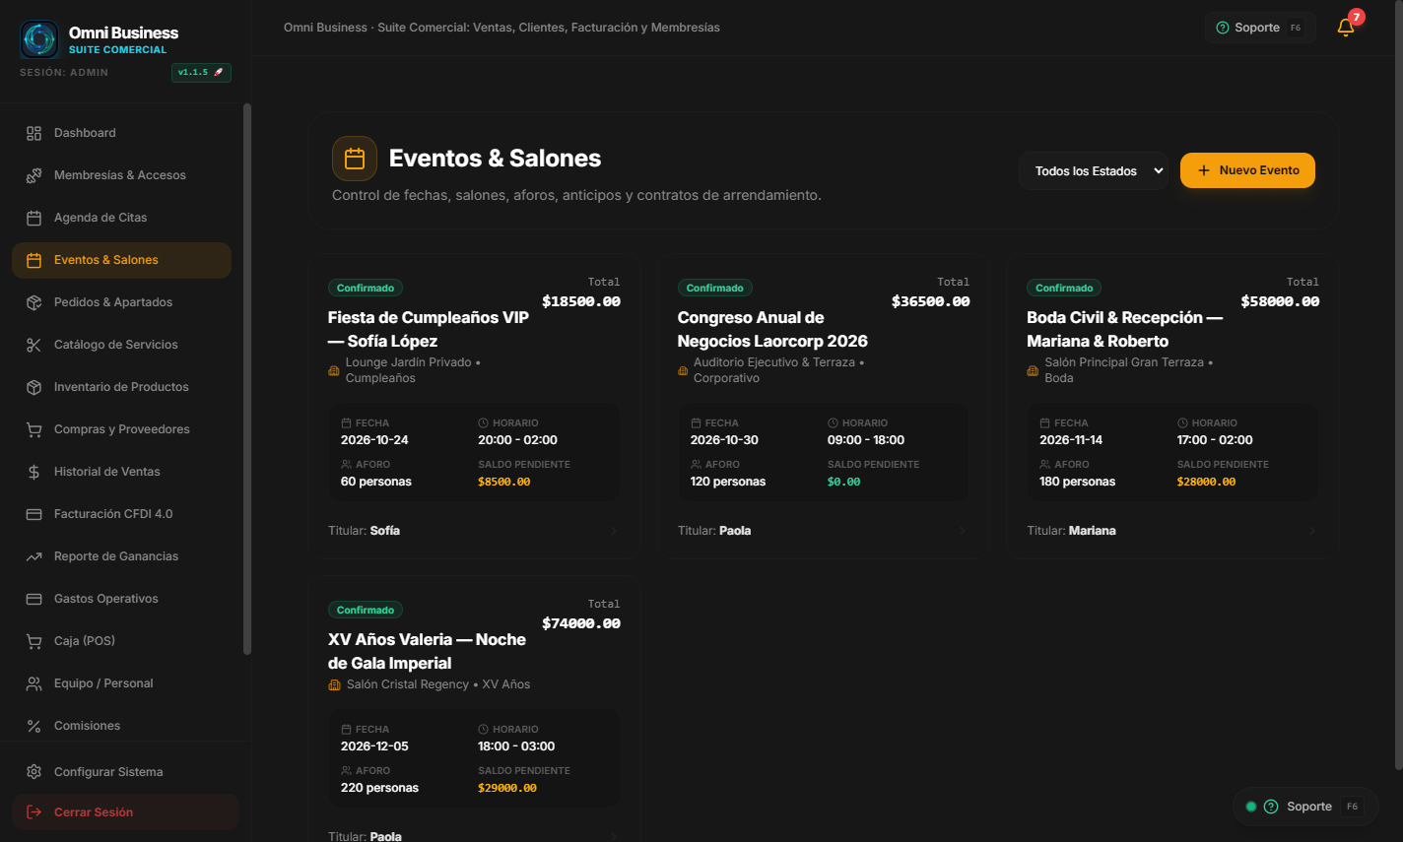1403x842 pixels.
Task: Click the Facturación CFDI card icon
Action: 33,514
